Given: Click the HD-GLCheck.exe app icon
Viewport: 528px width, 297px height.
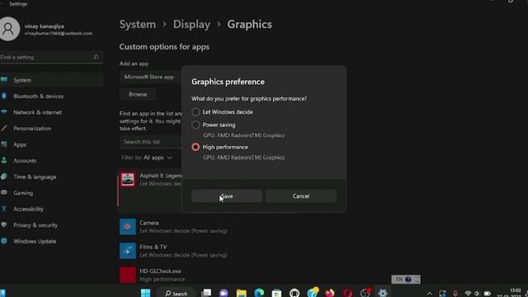Looking at the screenshot, I should 128,275.
